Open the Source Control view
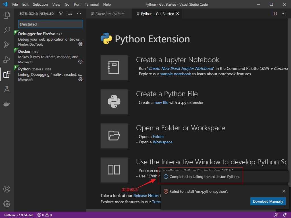 point(7,45)
